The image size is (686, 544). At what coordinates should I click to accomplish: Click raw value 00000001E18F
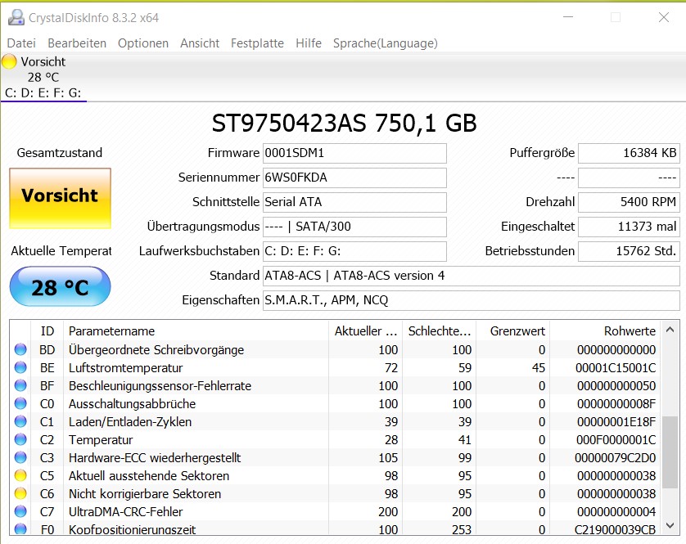click(x=616, y=421)
